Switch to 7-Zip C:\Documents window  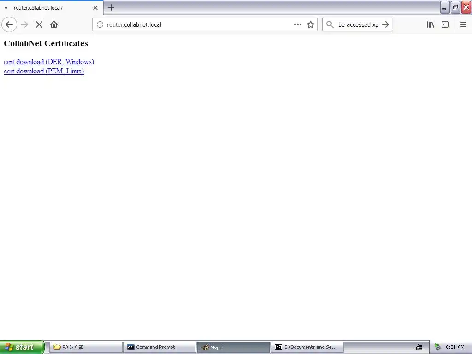[x=307, y=348]
